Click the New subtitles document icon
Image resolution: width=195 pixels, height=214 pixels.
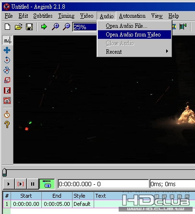(x=7, y=27)
